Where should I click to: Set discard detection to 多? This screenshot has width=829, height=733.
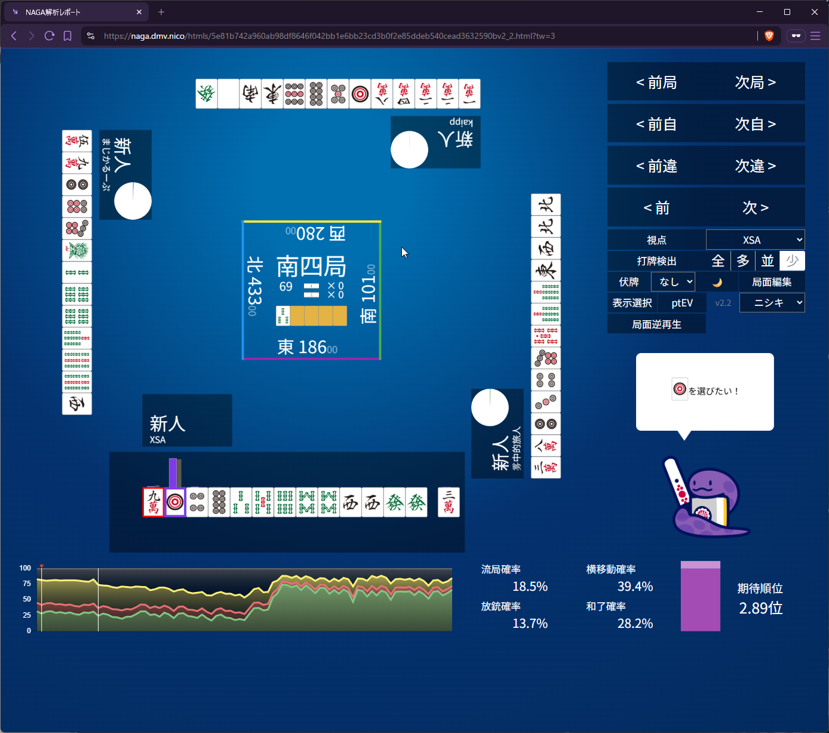(743, 261)
